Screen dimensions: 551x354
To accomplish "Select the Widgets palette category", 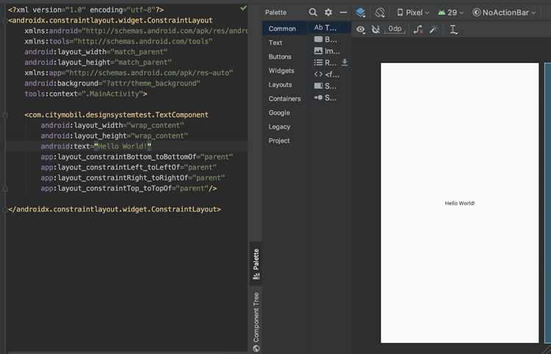I will click(284, 71).
